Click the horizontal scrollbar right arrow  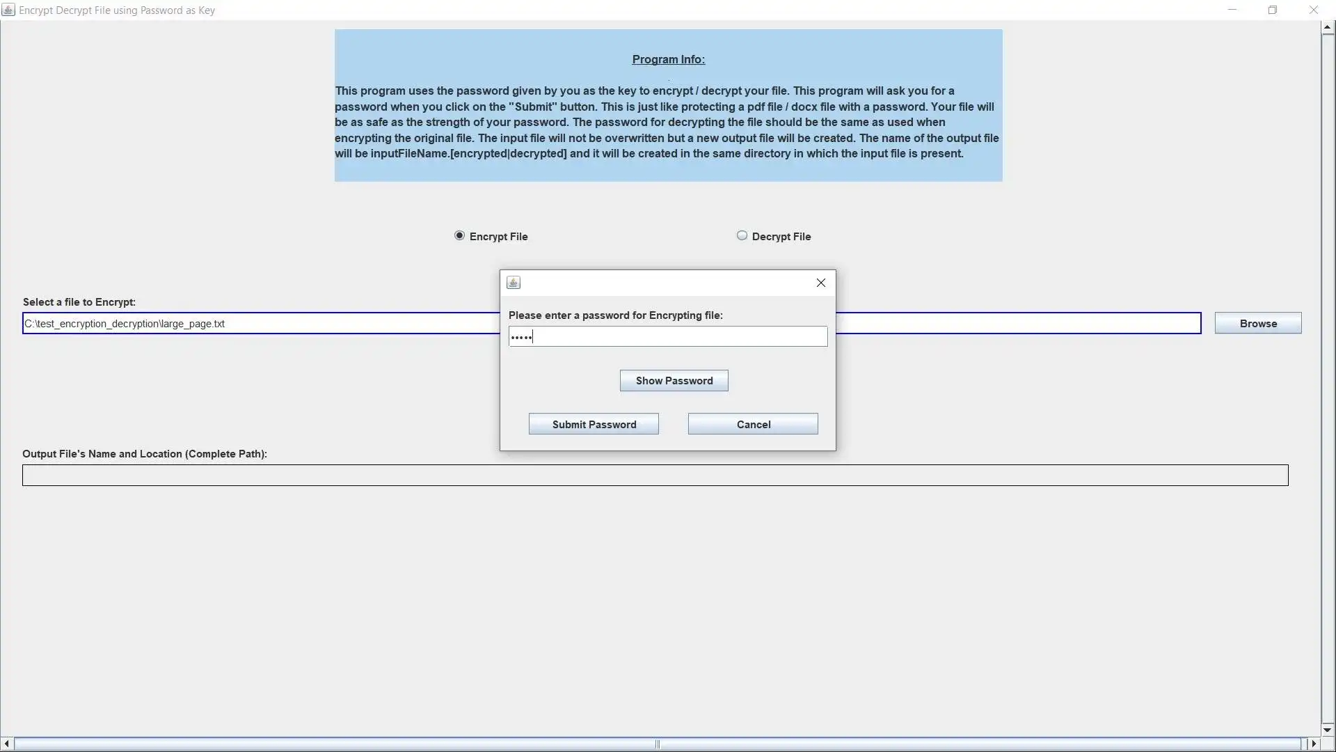(x=1314, y=743)
